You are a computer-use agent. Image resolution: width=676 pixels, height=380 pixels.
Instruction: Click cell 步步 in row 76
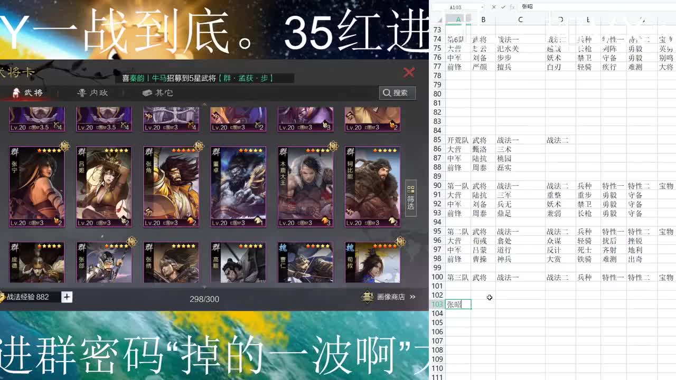coord(520,58)
